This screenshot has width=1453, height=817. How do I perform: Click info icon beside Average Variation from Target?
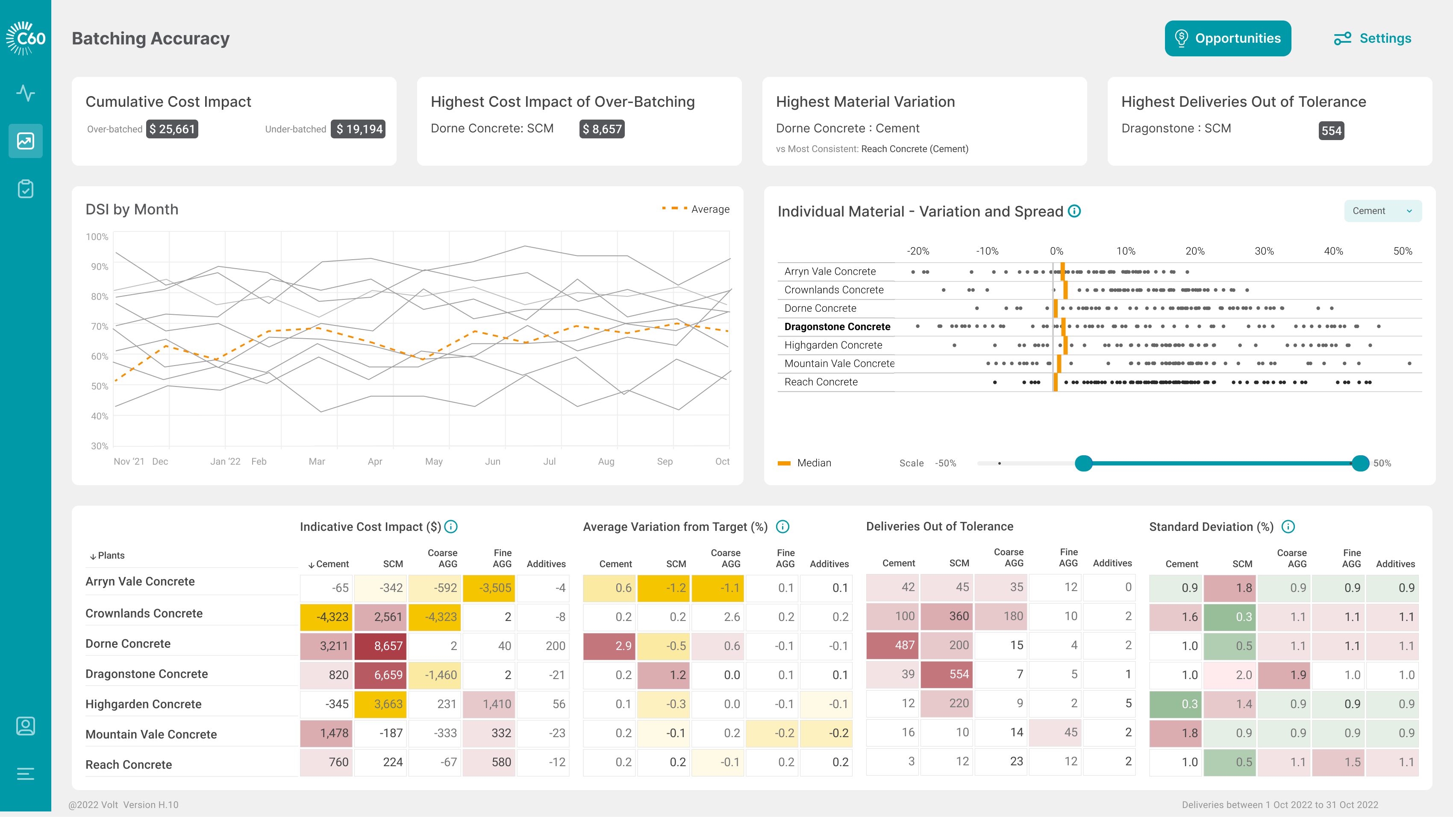[782, 527]
